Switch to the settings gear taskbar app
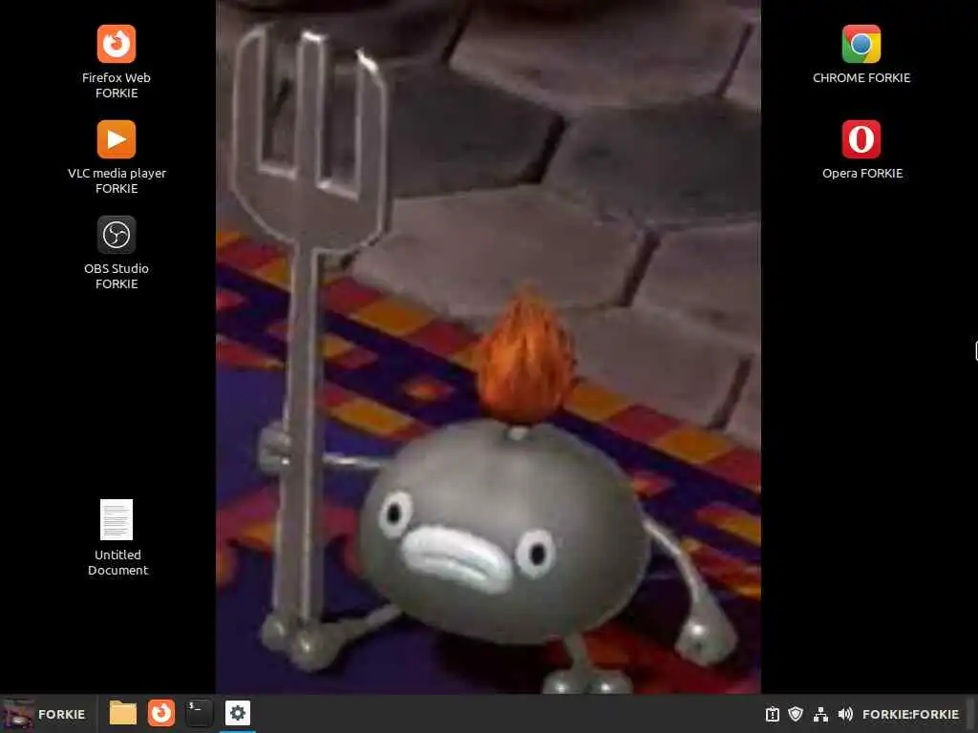Image resolution: width=978 pixels, height=733 pixels. click(238, 713)
